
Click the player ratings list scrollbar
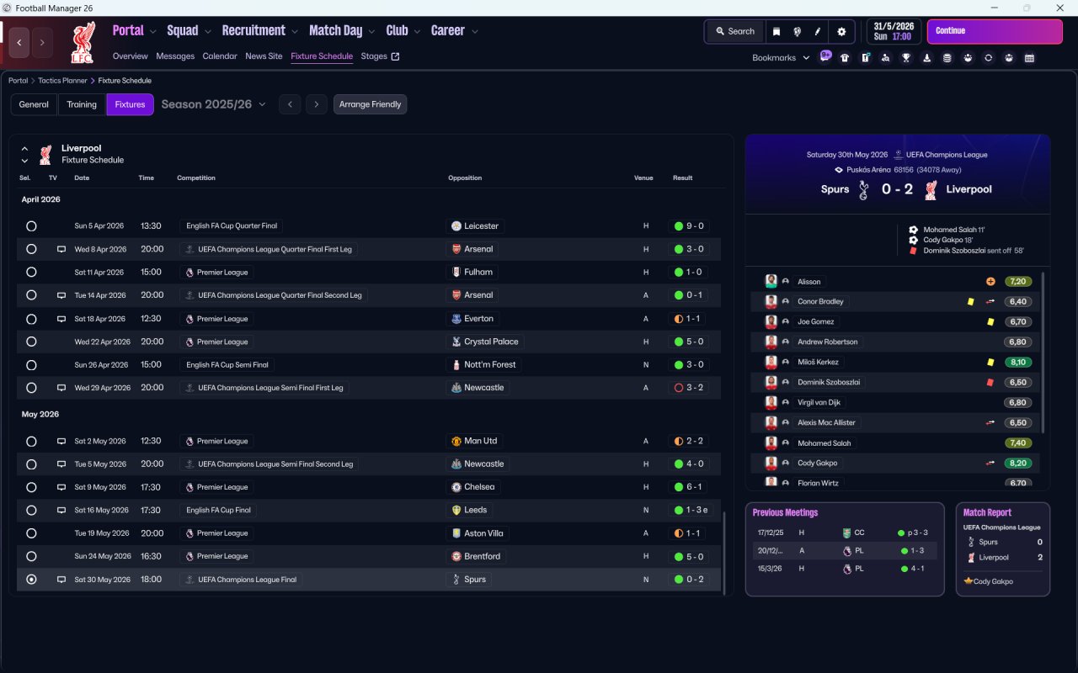(x=1043, y=353)
